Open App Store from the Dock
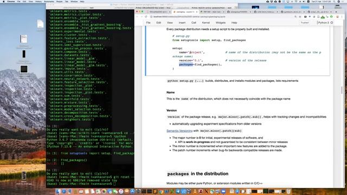The height and width of the screenshot is (195, 347). click(x=132, y=191)
